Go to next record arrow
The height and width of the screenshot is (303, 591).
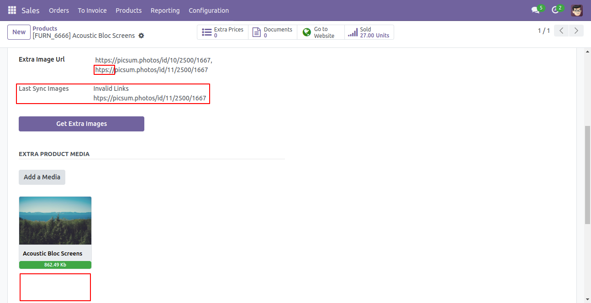(576, 31)
